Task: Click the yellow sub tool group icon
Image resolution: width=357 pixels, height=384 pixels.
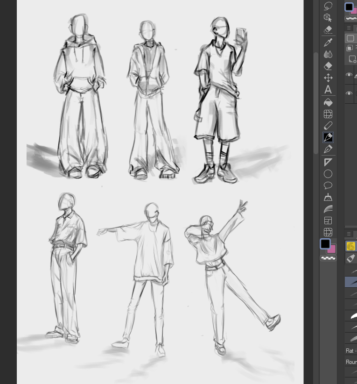Action: coord(350,246)
